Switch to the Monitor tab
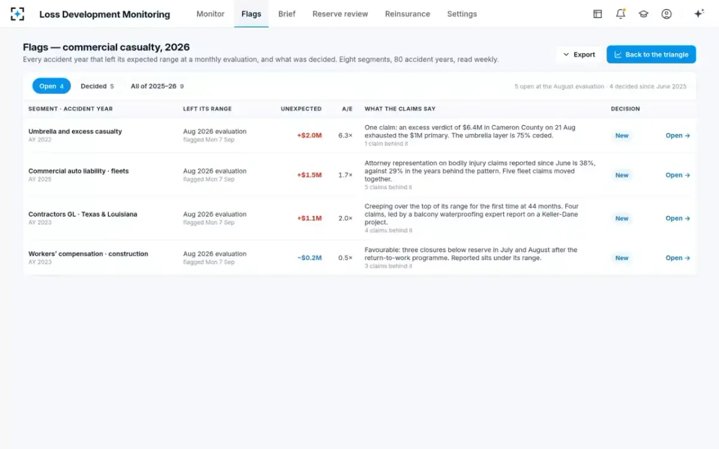The height and width of the screenshot is (449, 719). click(210, 14)
